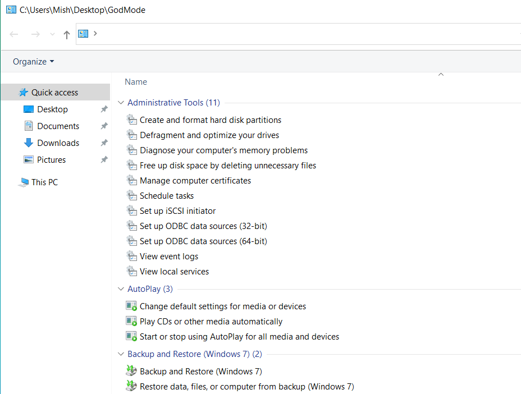Click icon beside Schedule tasks
Screen dimensions: 521x394
tap(131, 196)
